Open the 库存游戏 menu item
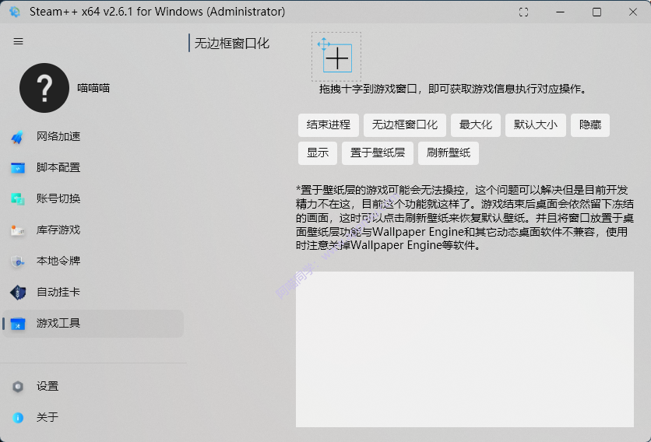Image resolution: width=651 pixels, height=442 pixels. pyautogui.click(x=93, y=230)
